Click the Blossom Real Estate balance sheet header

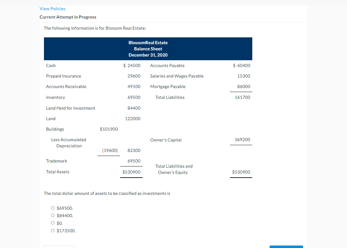(148, 48)
